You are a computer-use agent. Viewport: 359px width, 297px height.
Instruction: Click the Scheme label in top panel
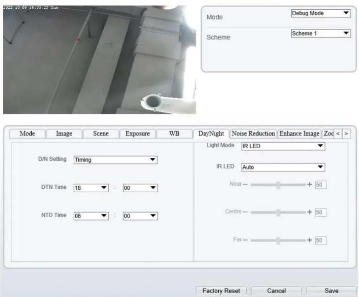click(x=218, y=37)
